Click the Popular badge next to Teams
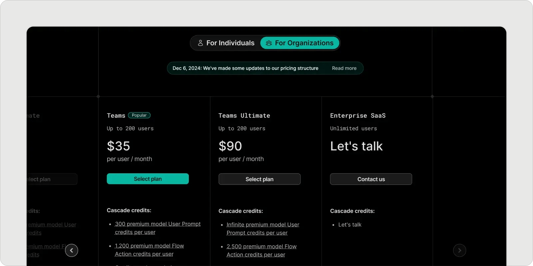533x266 pixels. point(139,115)
